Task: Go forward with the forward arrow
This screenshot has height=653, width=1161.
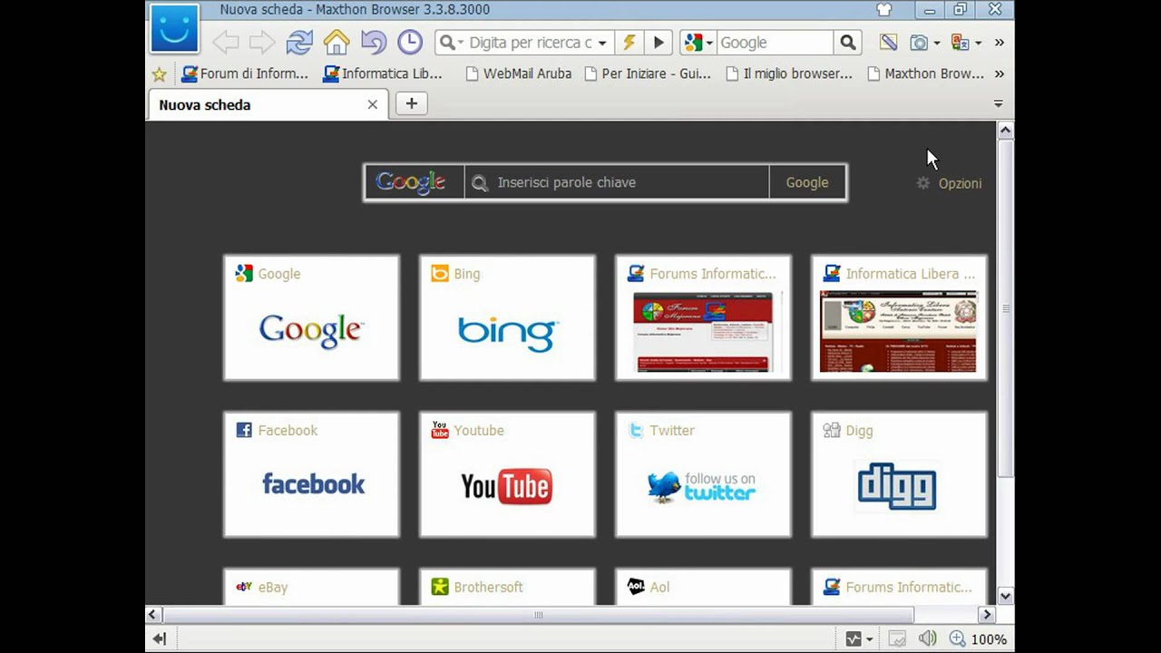Action: 262,43
